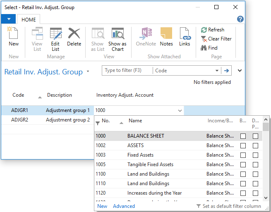Click the New record icon in ribbon
Viewport: 271px width, 212px height.
[x=14, y=37]
